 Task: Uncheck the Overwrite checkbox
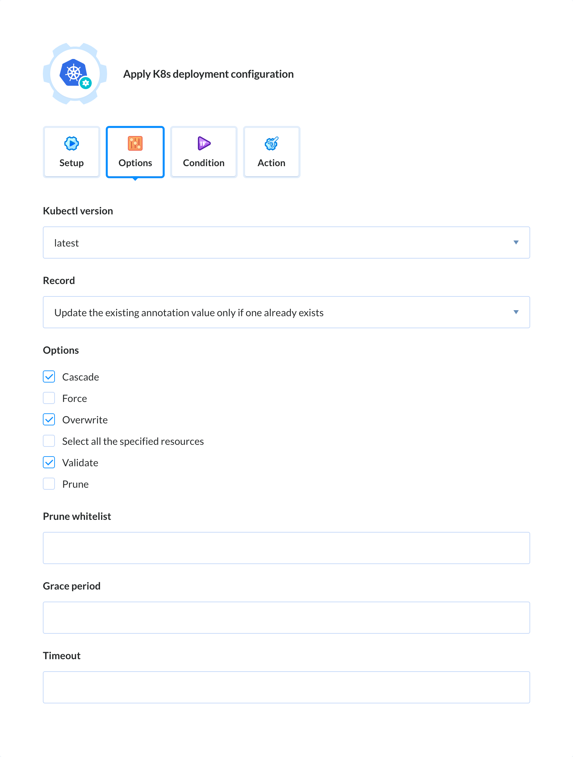pyautogui.click(x=49, y=420)
